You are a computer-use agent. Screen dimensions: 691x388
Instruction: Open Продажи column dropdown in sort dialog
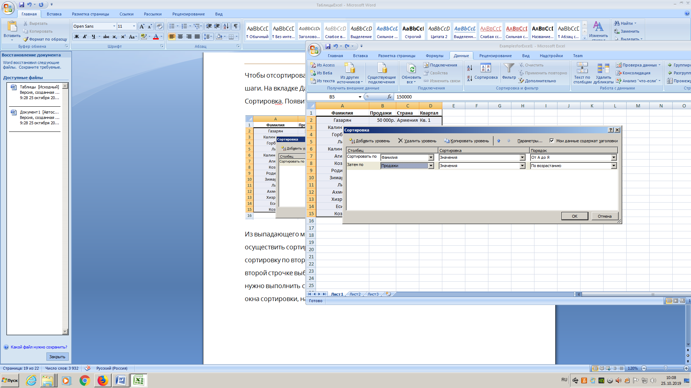click(x=431, y=166)
